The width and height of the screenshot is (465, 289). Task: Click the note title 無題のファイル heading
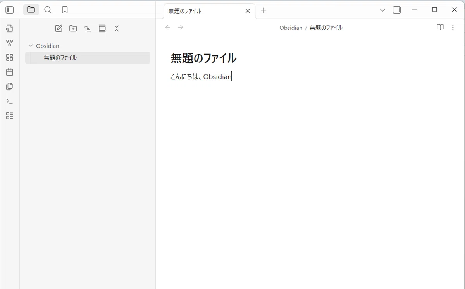(x=203, y=58)
